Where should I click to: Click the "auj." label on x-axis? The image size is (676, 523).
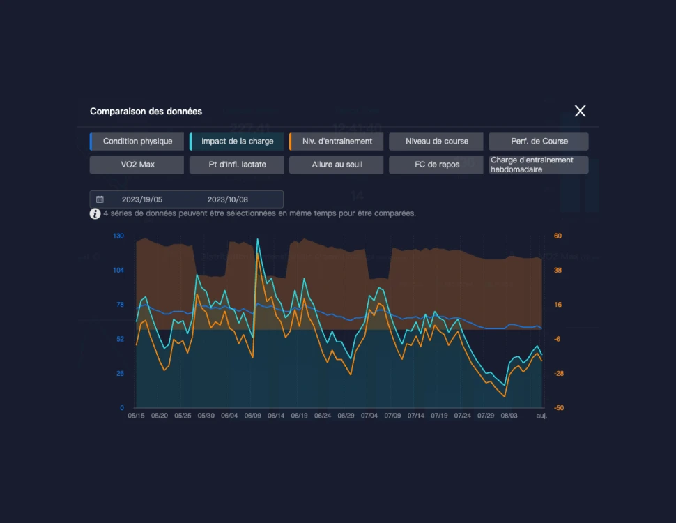point(541,416)
